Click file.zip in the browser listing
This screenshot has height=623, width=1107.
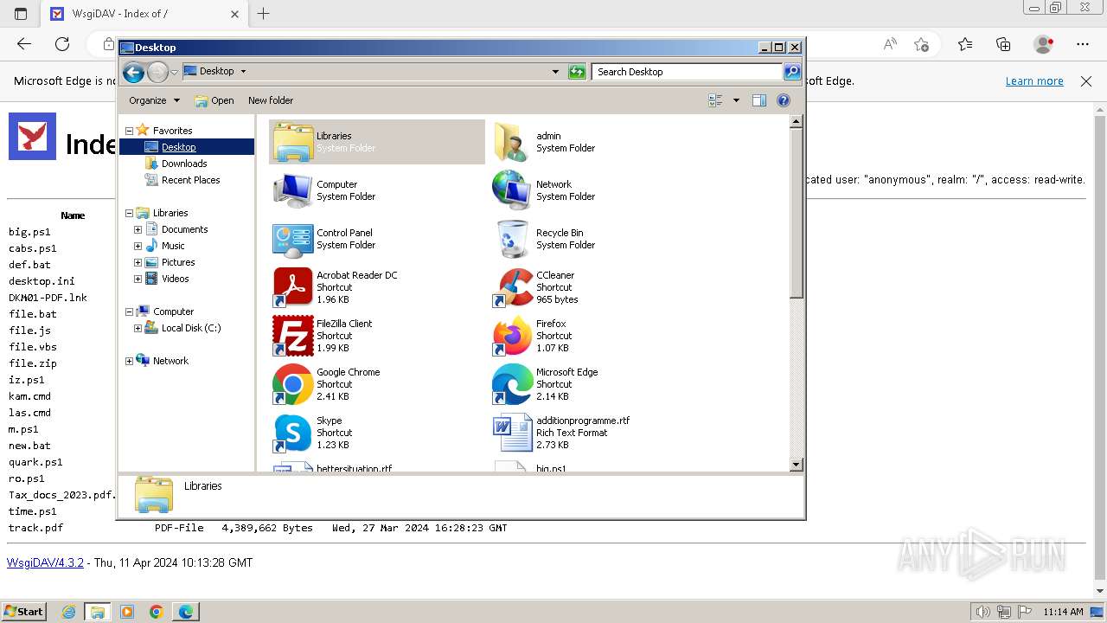point(33,363)
